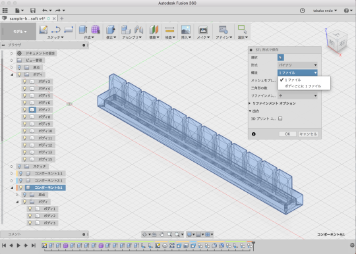
Task: Open the job status clock icon
Action: (x=302, y=11)
